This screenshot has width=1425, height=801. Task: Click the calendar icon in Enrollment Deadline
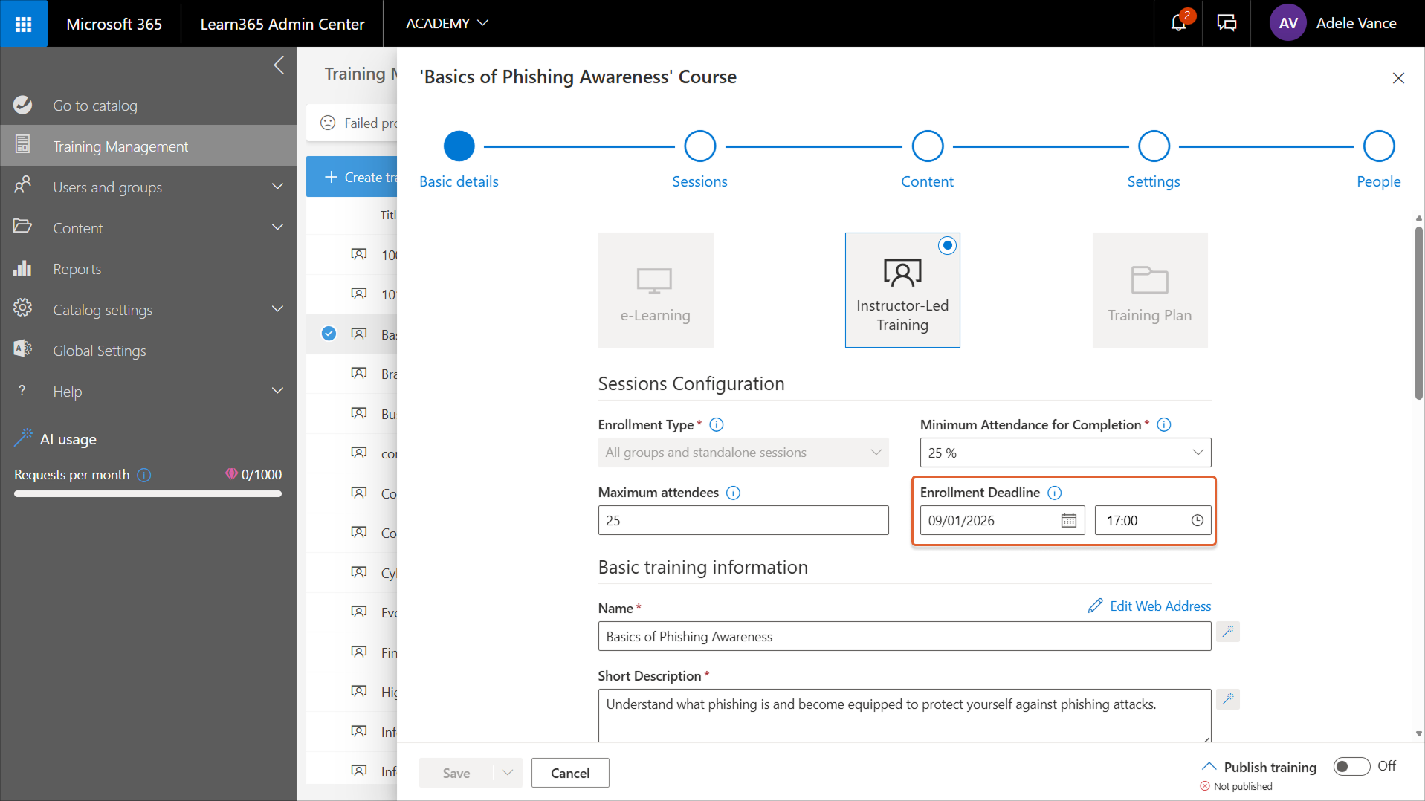(1068, 521)
